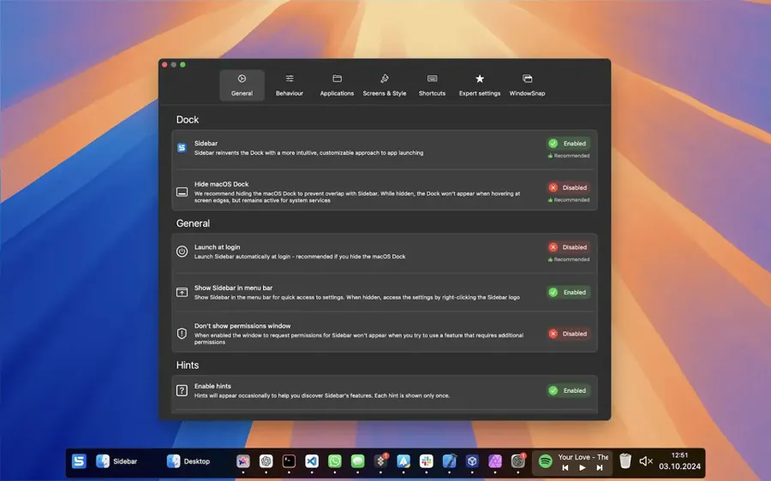Open Slack from the dock
Screen dimensions: 771x481
[427, 461]
